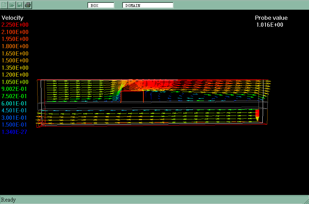Click inside the BOX field

tap(101, 5)
